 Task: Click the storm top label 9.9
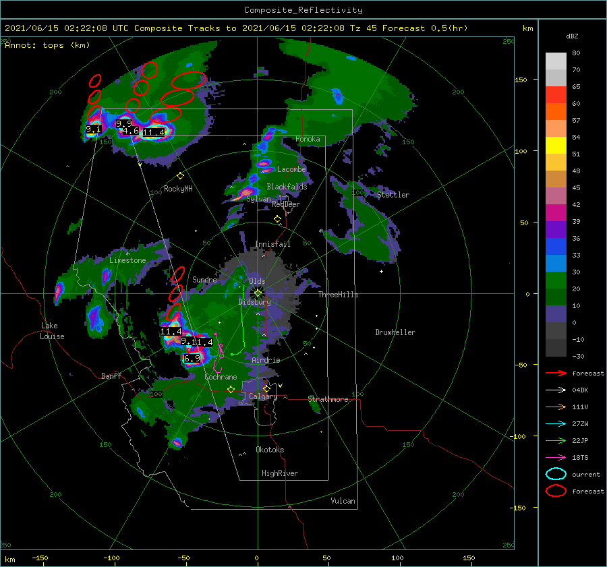(124, 123)
